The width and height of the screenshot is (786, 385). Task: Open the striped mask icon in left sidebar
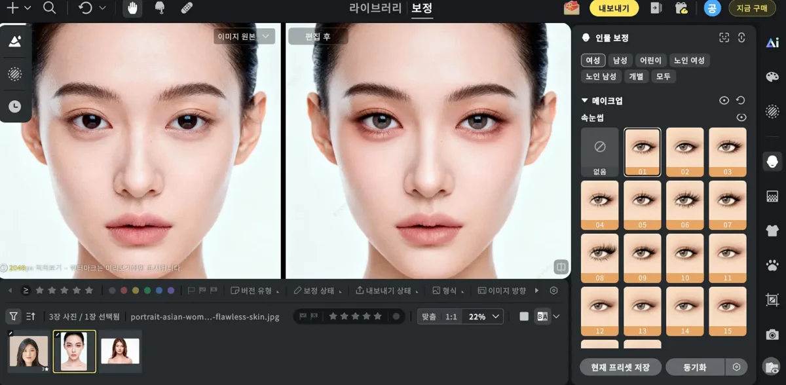[x=14, y=74]
